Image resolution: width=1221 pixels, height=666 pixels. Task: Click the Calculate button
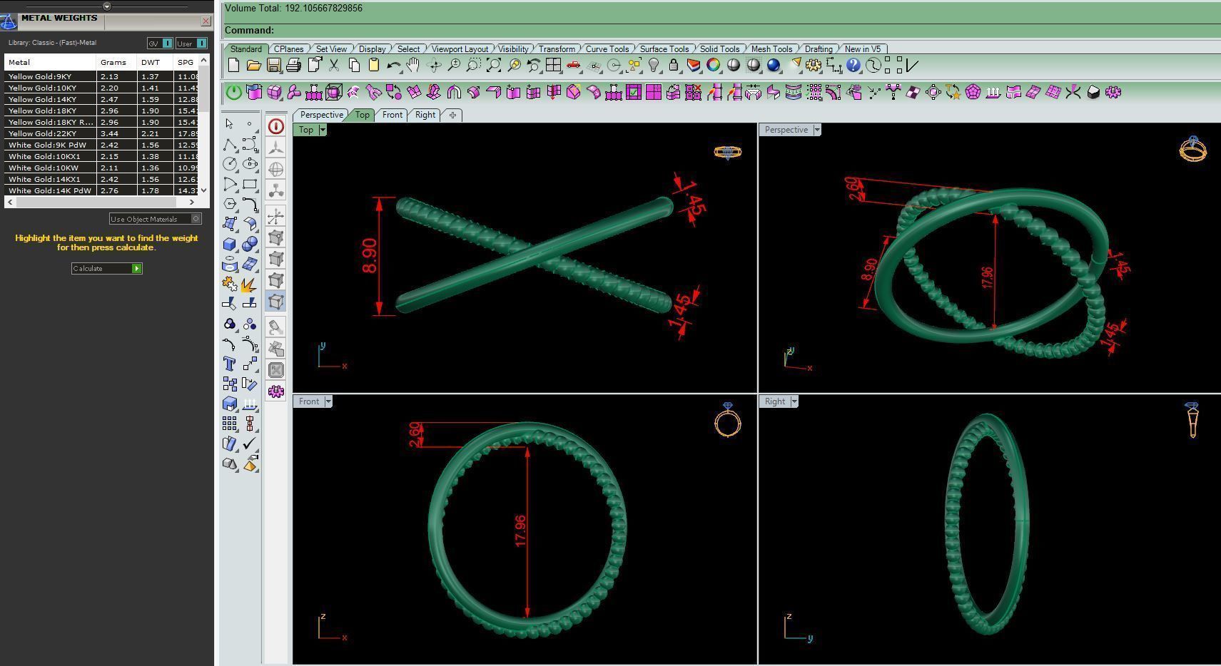click(x=107, y=268)
